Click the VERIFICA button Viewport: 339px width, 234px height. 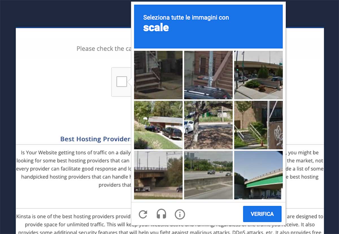pos(262,214)
